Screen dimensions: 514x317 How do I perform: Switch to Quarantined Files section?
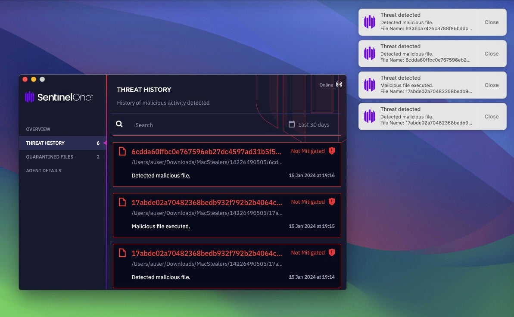pos(50,157)
